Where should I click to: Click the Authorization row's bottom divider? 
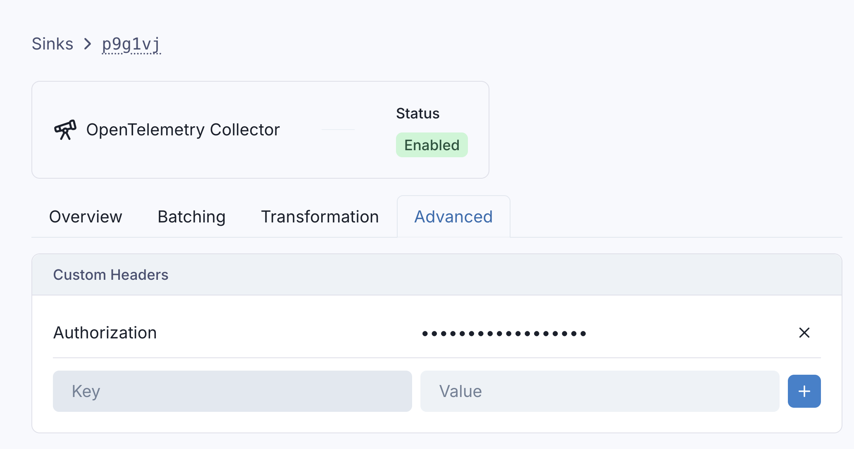[437, 358]
